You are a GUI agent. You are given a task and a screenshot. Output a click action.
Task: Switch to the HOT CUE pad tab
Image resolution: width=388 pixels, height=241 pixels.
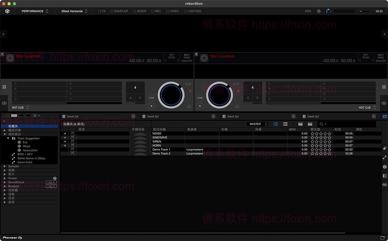point(18,107)
